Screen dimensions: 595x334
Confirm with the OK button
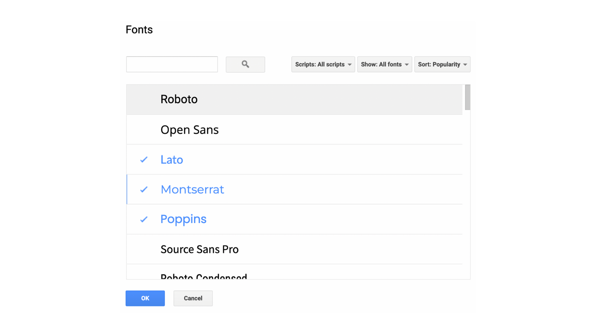click(x=145, y=298)
